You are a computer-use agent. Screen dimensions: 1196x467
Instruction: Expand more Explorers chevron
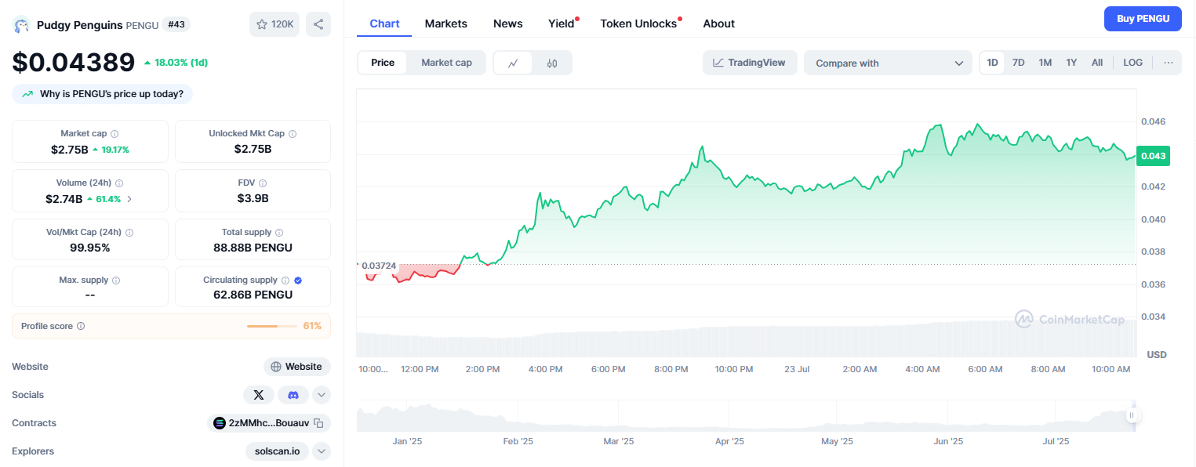[x=322, y=451]
